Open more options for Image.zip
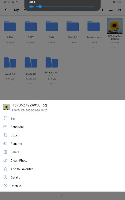 31,84
